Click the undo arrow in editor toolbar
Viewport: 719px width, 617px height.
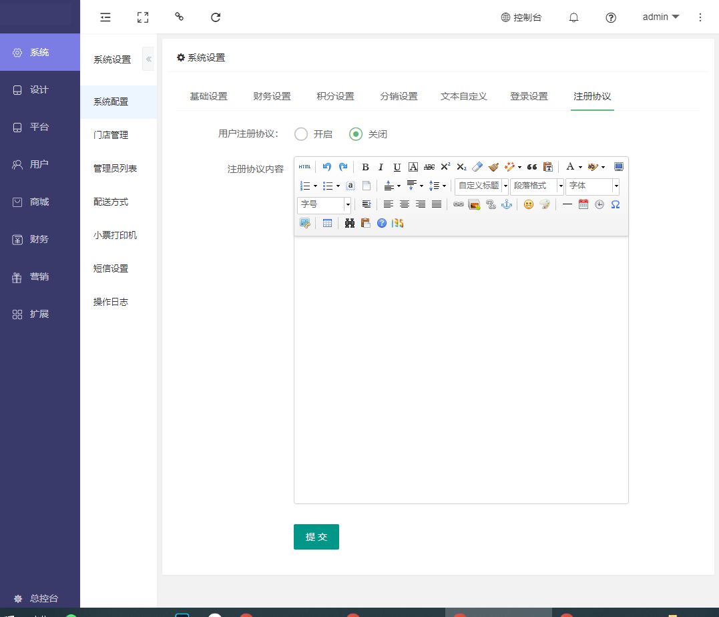point(326,167)
